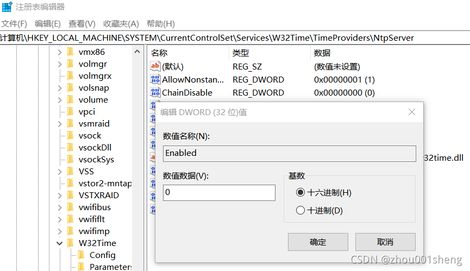
Task: Expand the VSS tree node
Action: click(60, 172)
